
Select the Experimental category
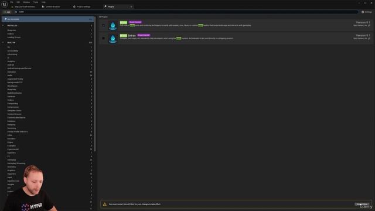coord(13,149)
